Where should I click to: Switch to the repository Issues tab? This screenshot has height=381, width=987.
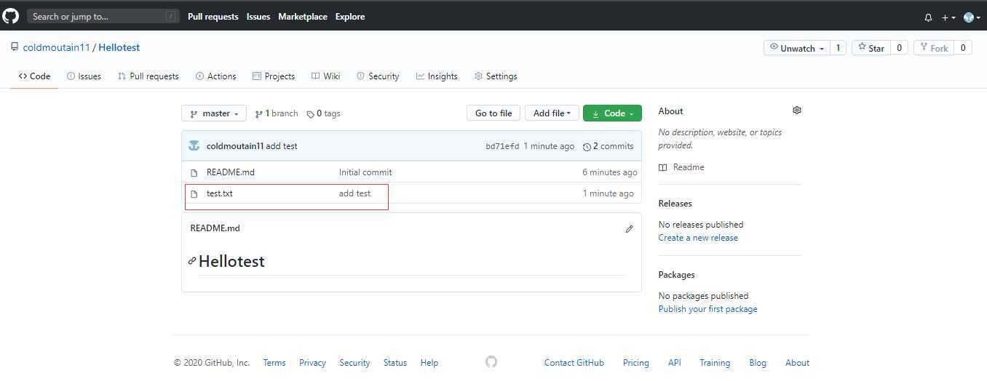click(84, 76)
